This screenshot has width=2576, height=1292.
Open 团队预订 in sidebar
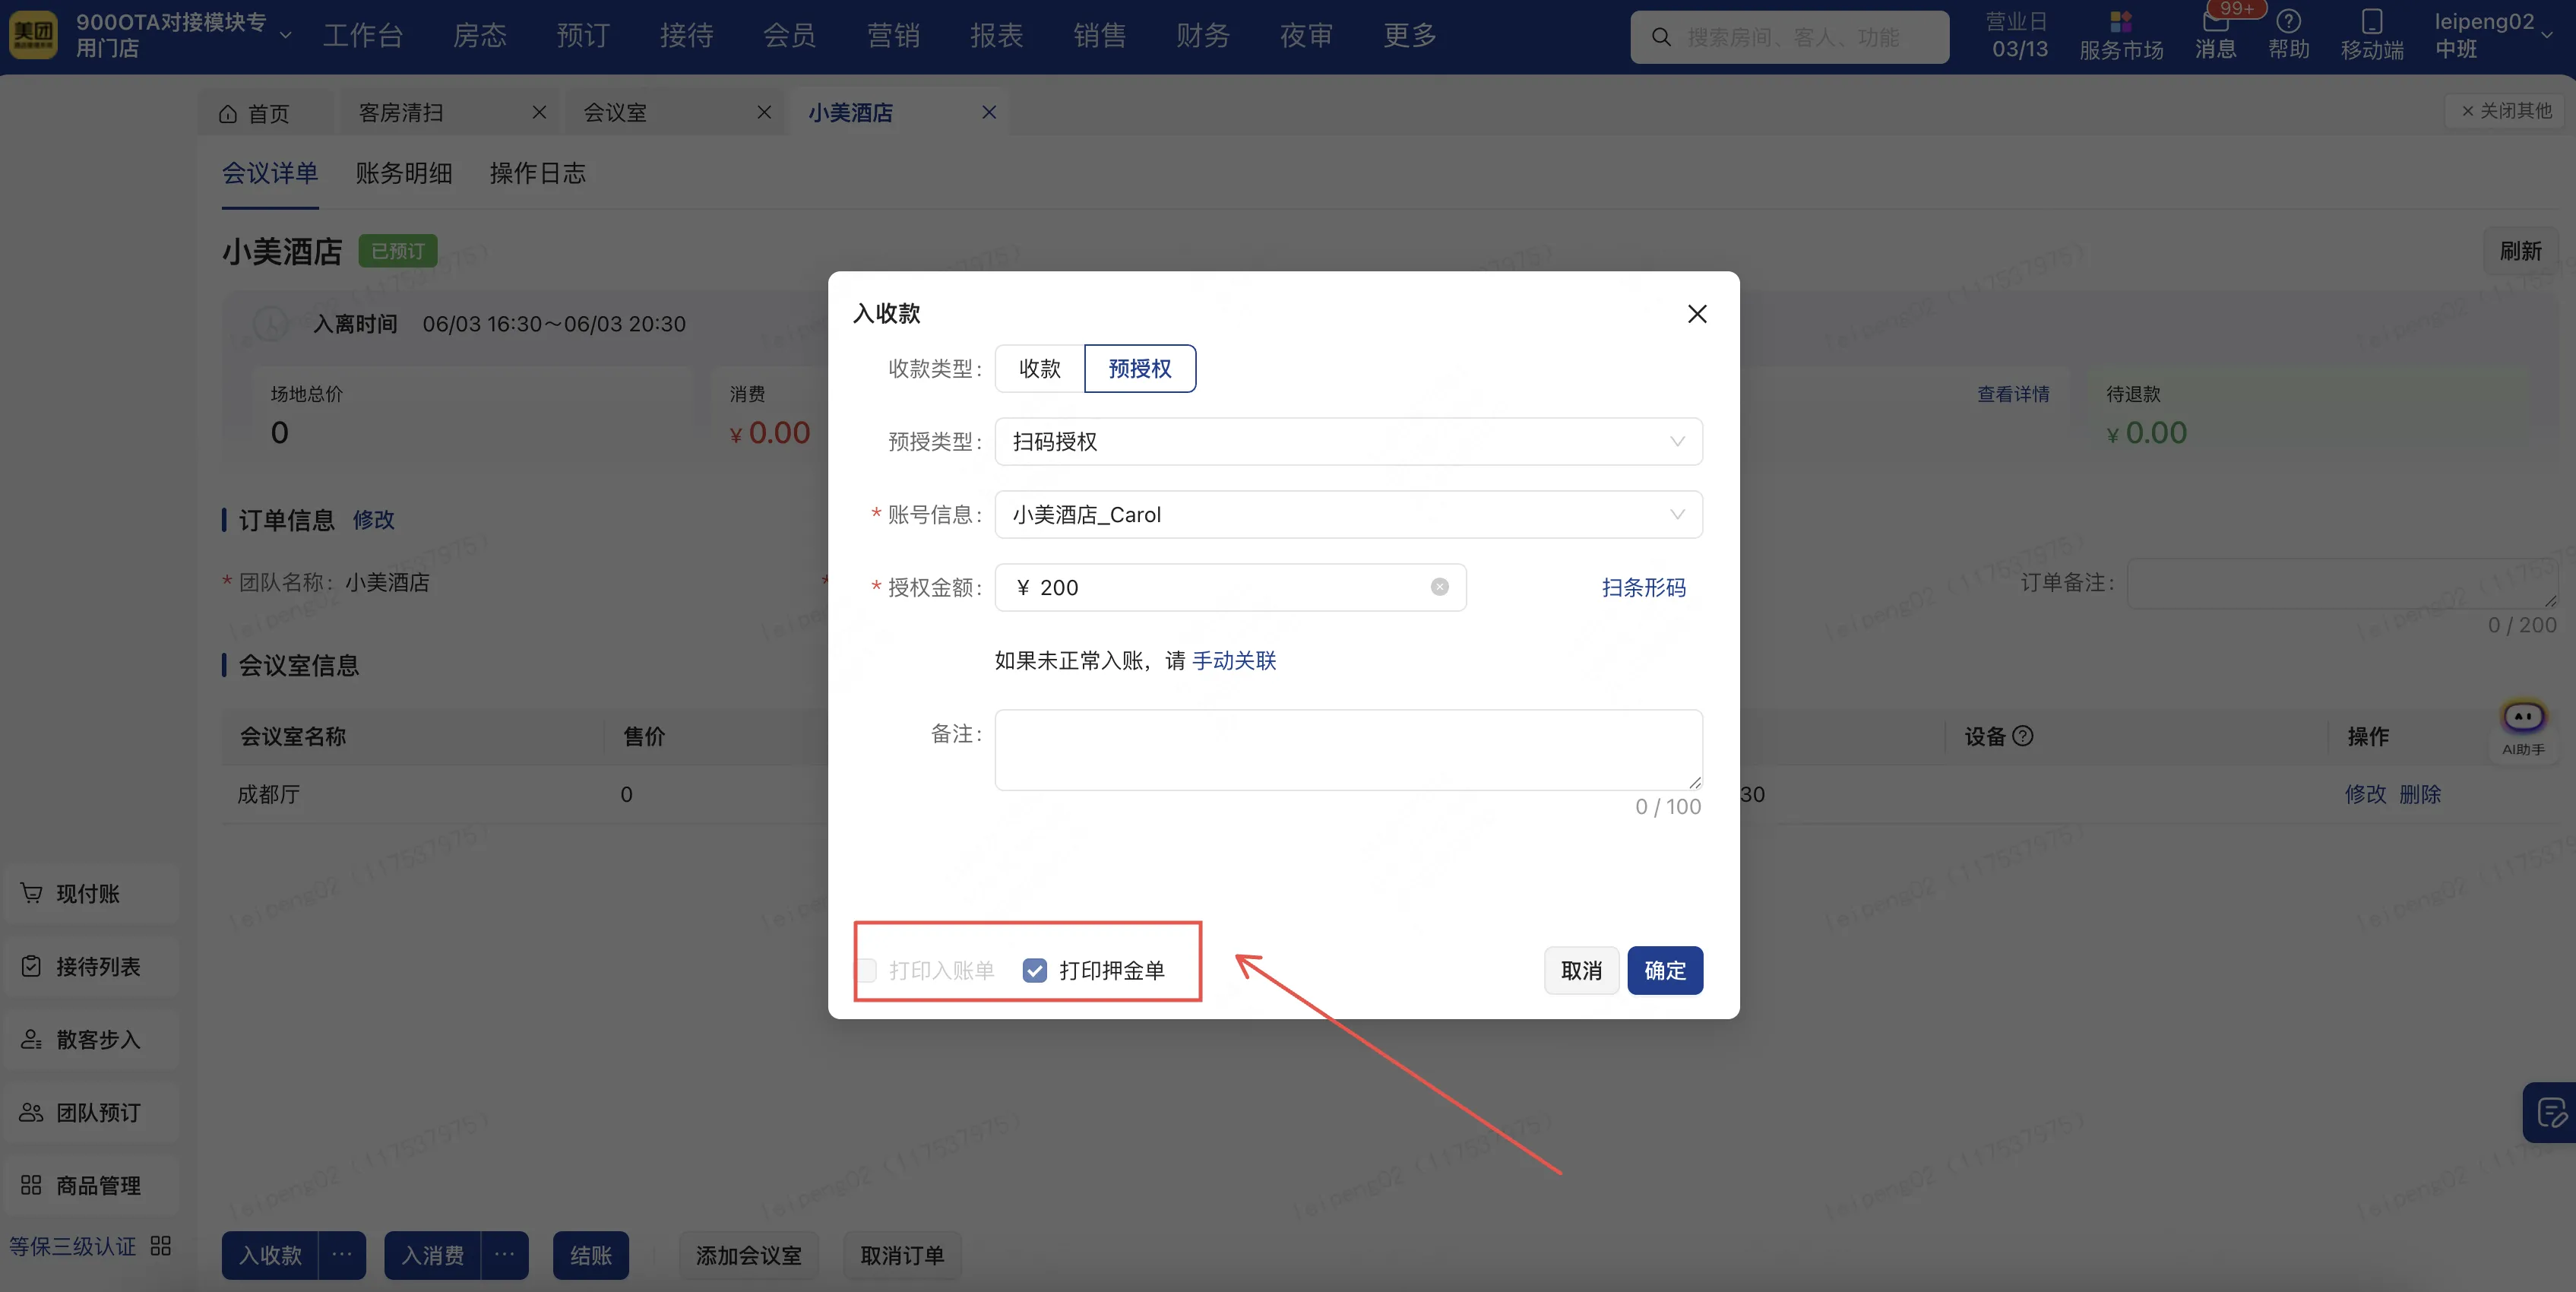[x=91, y=1113]
